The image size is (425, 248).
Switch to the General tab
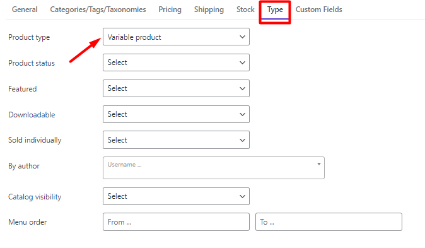25,9
